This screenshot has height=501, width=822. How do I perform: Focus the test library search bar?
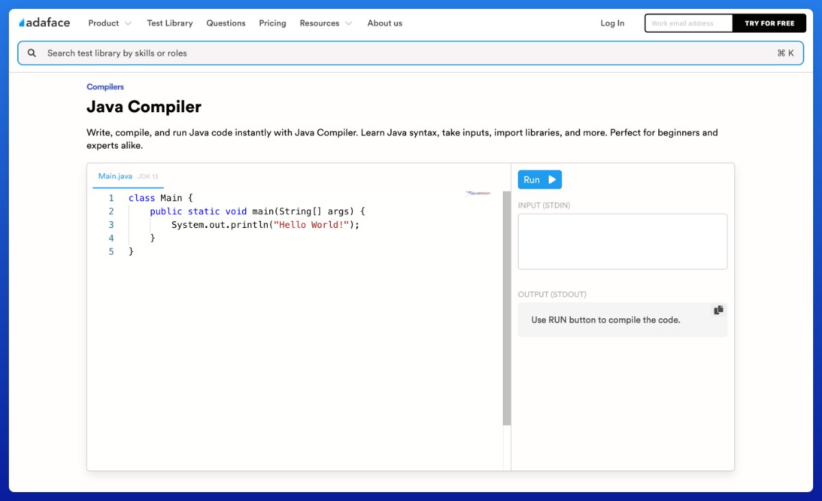411,53
